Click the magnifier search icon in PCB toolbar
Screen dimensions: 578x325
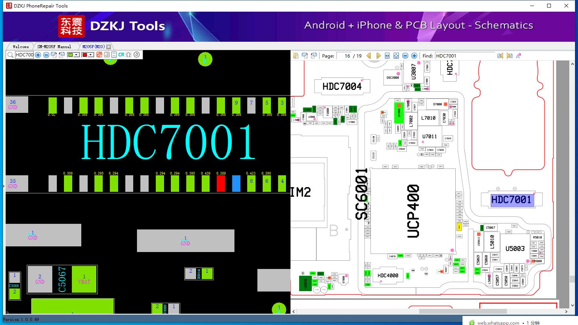(x=10, y=55)
